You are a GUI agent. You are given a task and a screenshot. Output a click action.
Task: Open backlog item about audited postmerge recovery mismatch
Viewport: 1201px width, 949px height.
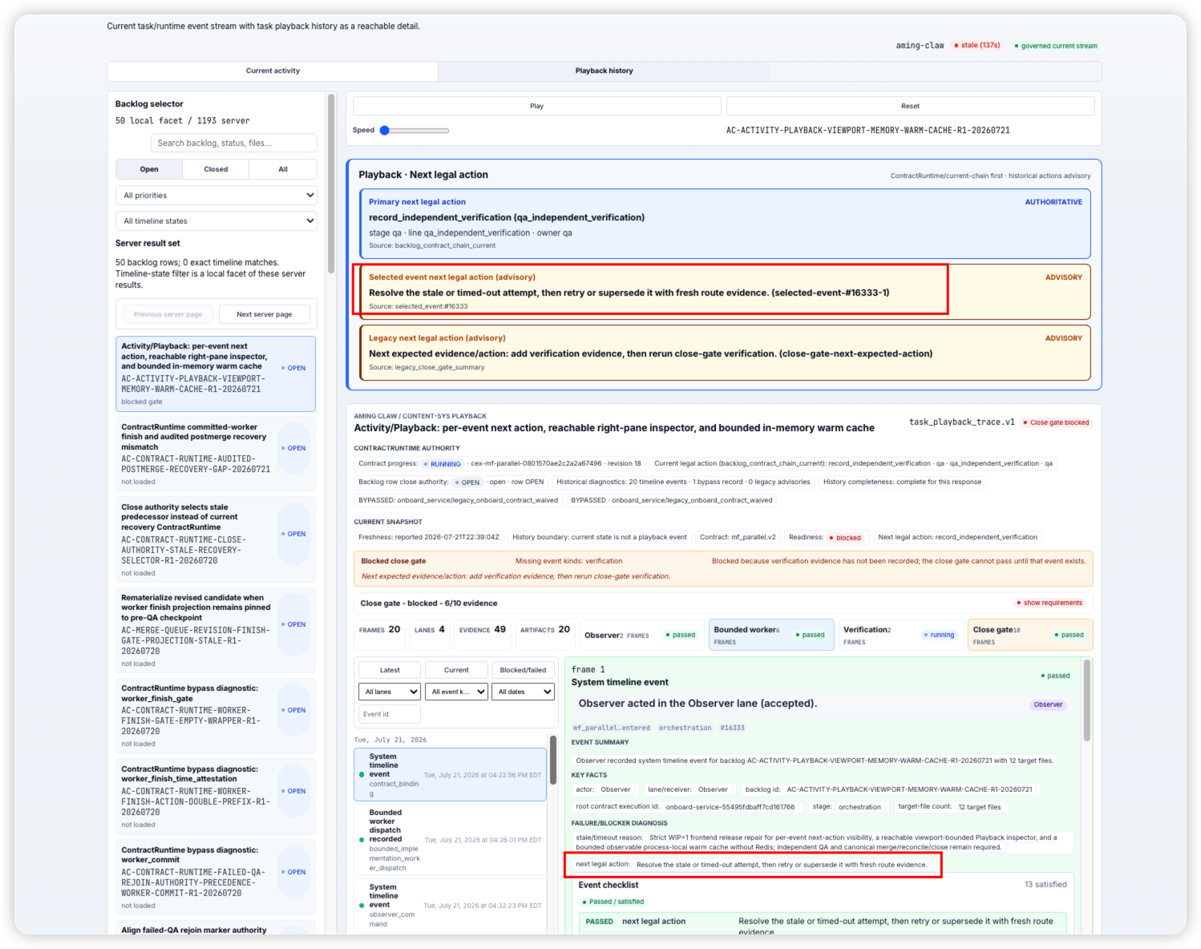[x=216, y=454]
